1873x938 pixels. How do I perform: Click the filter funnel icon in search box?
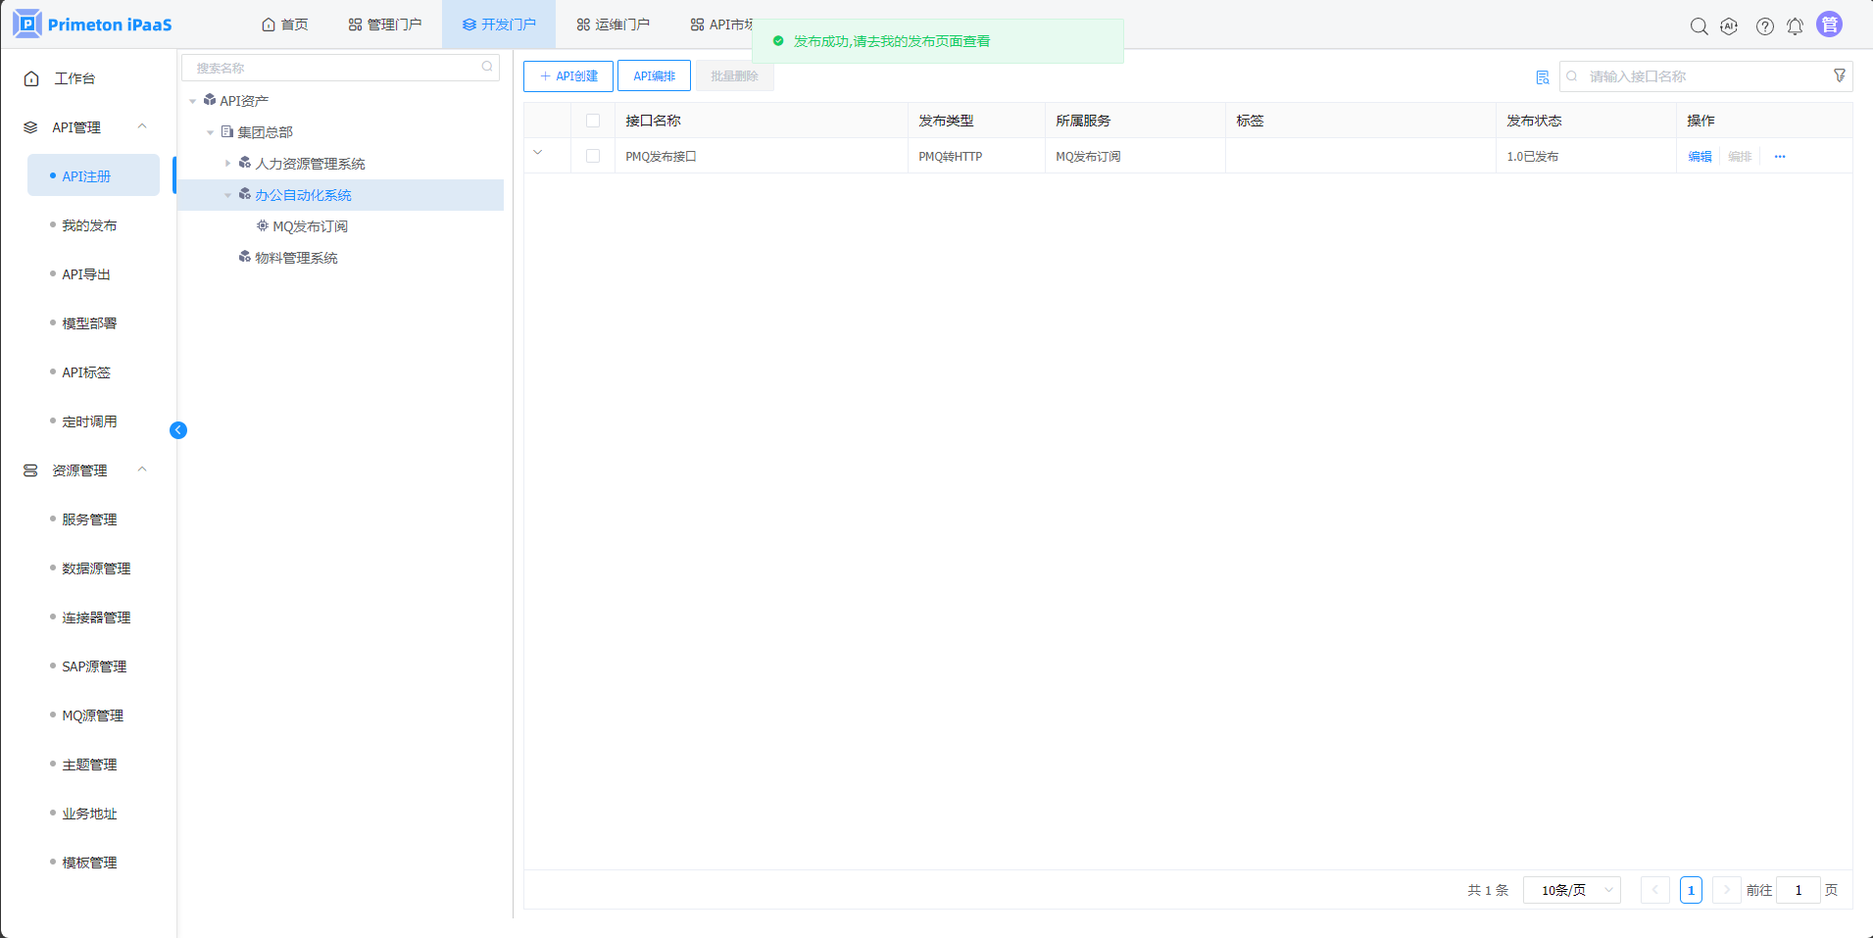(1839, 75)
